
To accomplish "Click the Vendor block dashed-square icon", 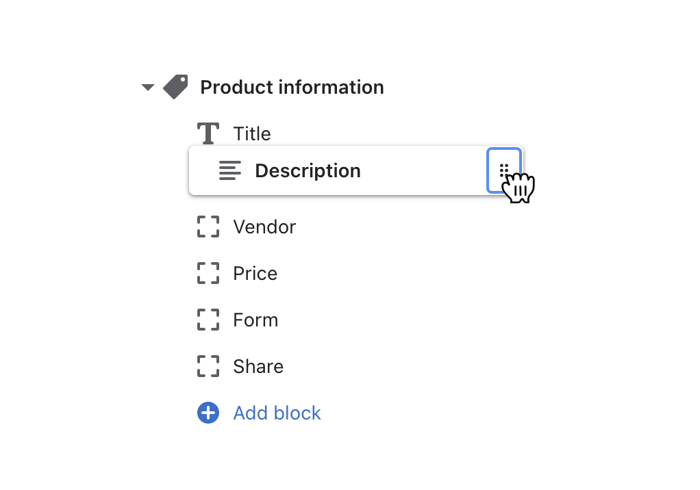I will [x=208, y=227].
